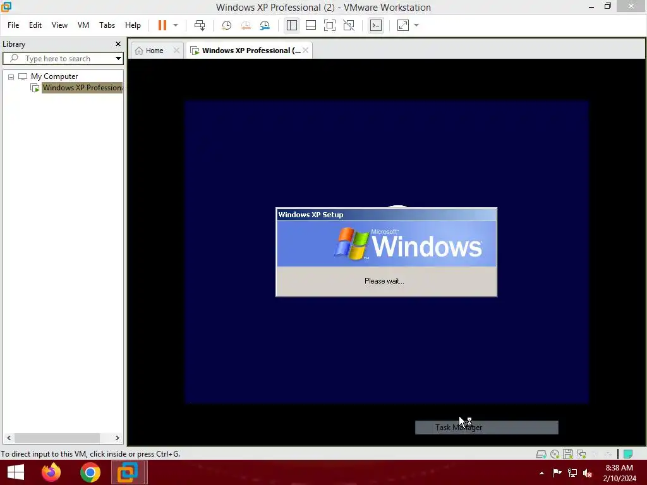The image size is (647, 485).
Task: Launch Chrome from the taskbar
Action: pyautogui.click(x=90, y=472)
